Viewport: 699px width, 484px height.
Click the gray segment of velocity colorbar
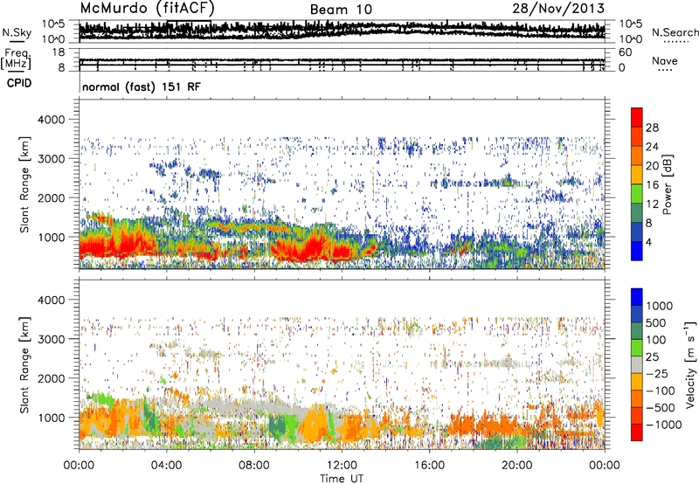[637, 364]
